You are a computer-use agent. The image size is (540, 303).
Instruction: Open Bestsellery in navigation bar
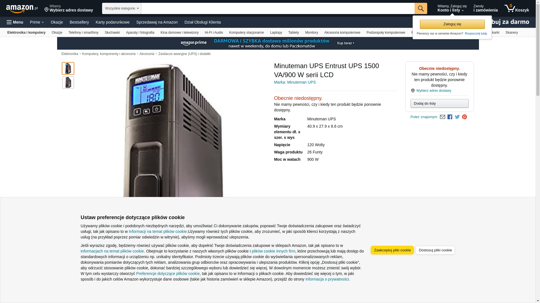click(x=79, y=22)
